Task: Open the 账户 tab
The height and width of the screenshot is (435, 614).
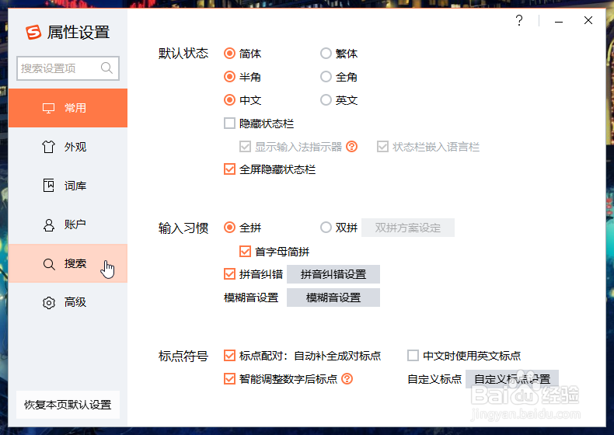Action: click(x=68, y=224)
